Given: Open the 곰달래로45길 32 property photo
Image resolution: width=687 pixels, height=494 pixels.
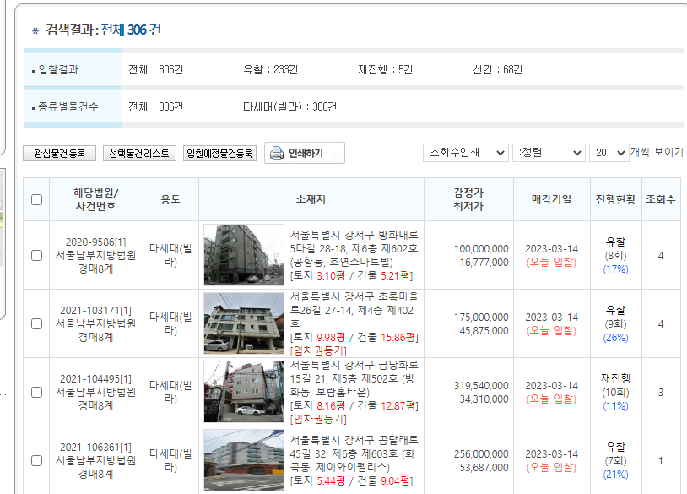Looking at the screenshot, I should (x=244, y=460).
